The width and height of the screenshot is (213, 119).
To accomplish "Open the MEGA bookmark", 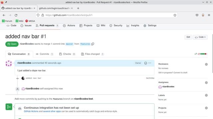I will [x=30, y=21].
